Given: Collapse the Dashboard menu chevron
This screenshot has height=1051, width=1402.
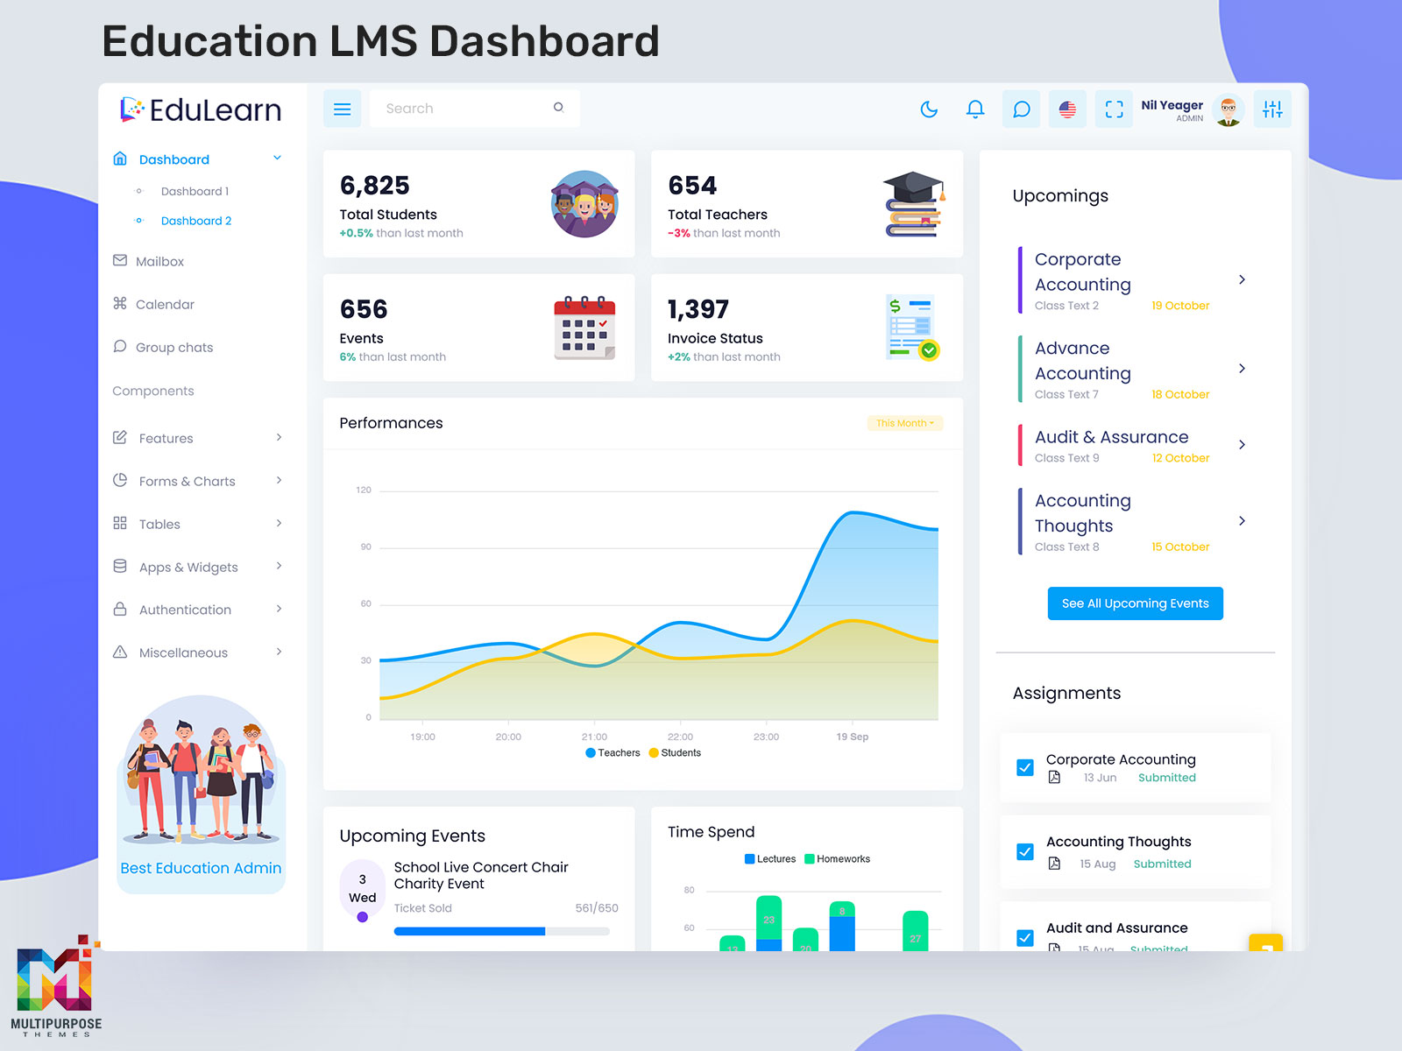Looking at the screenshot, I should click(x=277, y=158).
